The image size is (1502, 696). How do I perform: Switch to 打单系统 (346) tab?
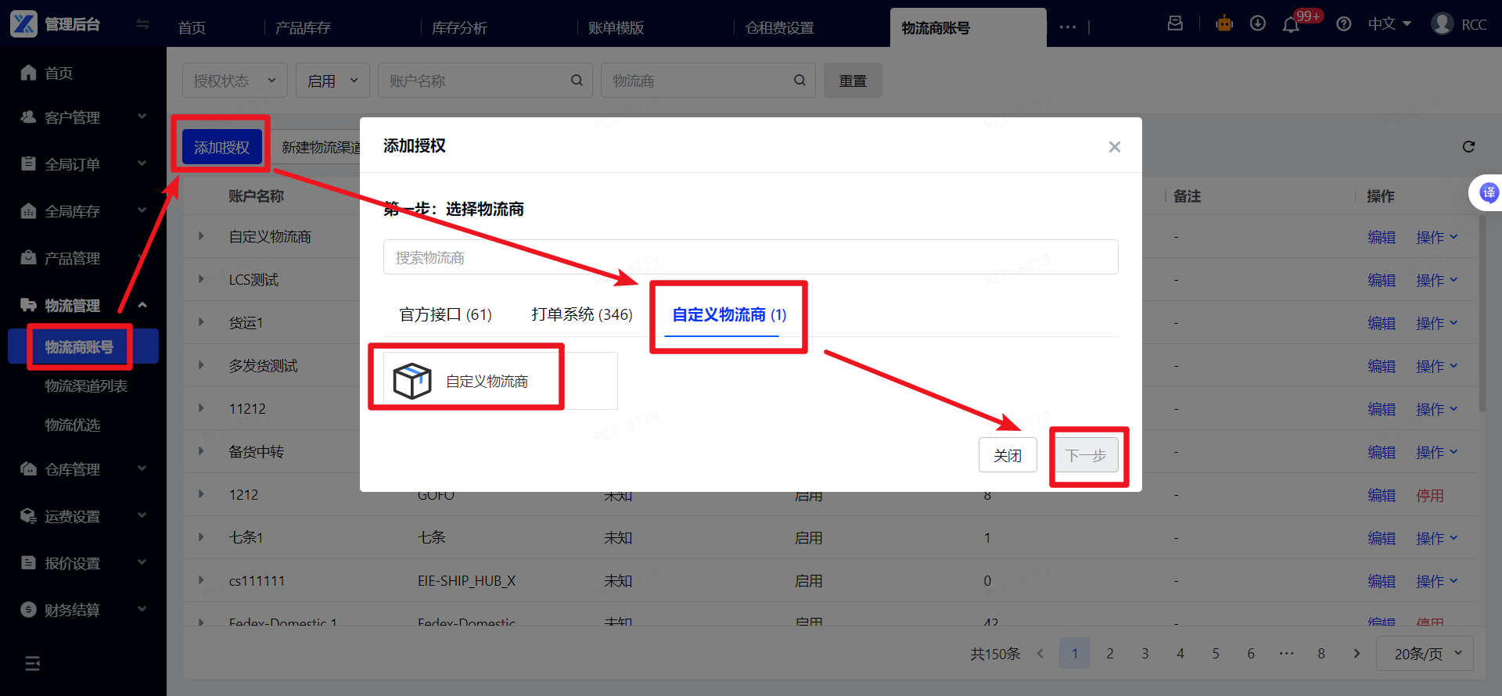point(582,314)
